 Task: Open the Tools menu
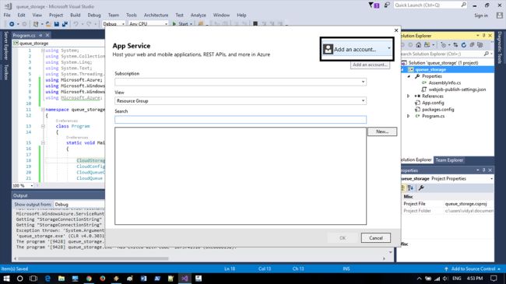[x=132, y=15]
